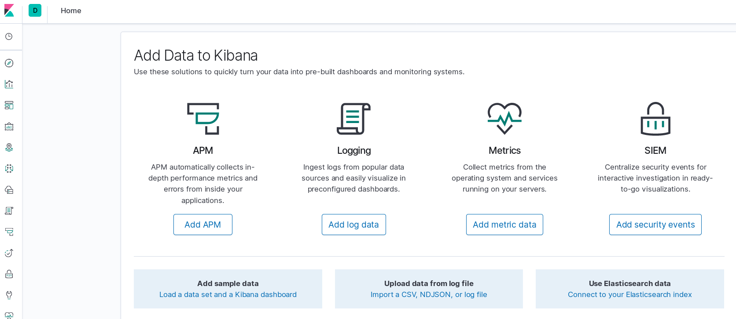Click the Add APM button
The image size is (736, 319).
coord(203,225)
